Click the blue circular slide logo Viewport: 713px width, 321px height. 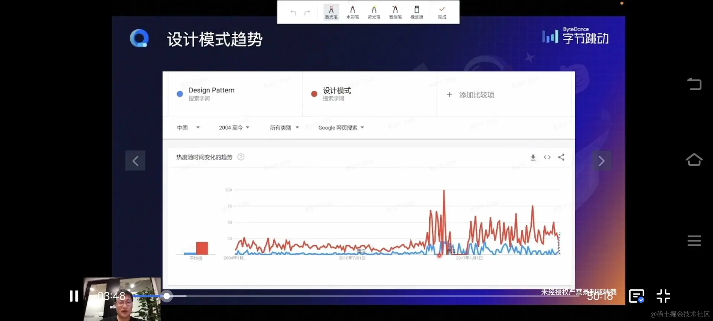[x=139, y=38]
